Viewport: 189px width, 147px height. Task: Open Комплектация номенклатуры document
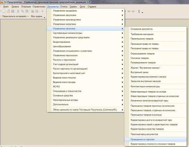(156, 86)
